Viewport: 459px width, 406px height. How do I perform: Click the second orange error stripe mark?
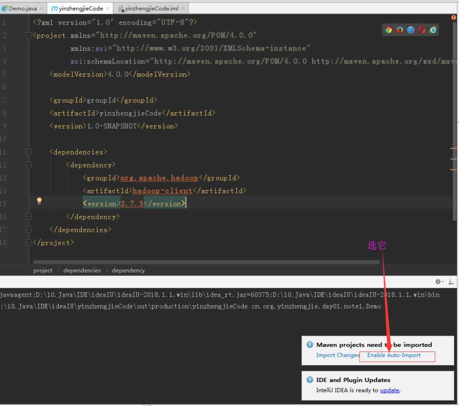[x=453, y=159]
